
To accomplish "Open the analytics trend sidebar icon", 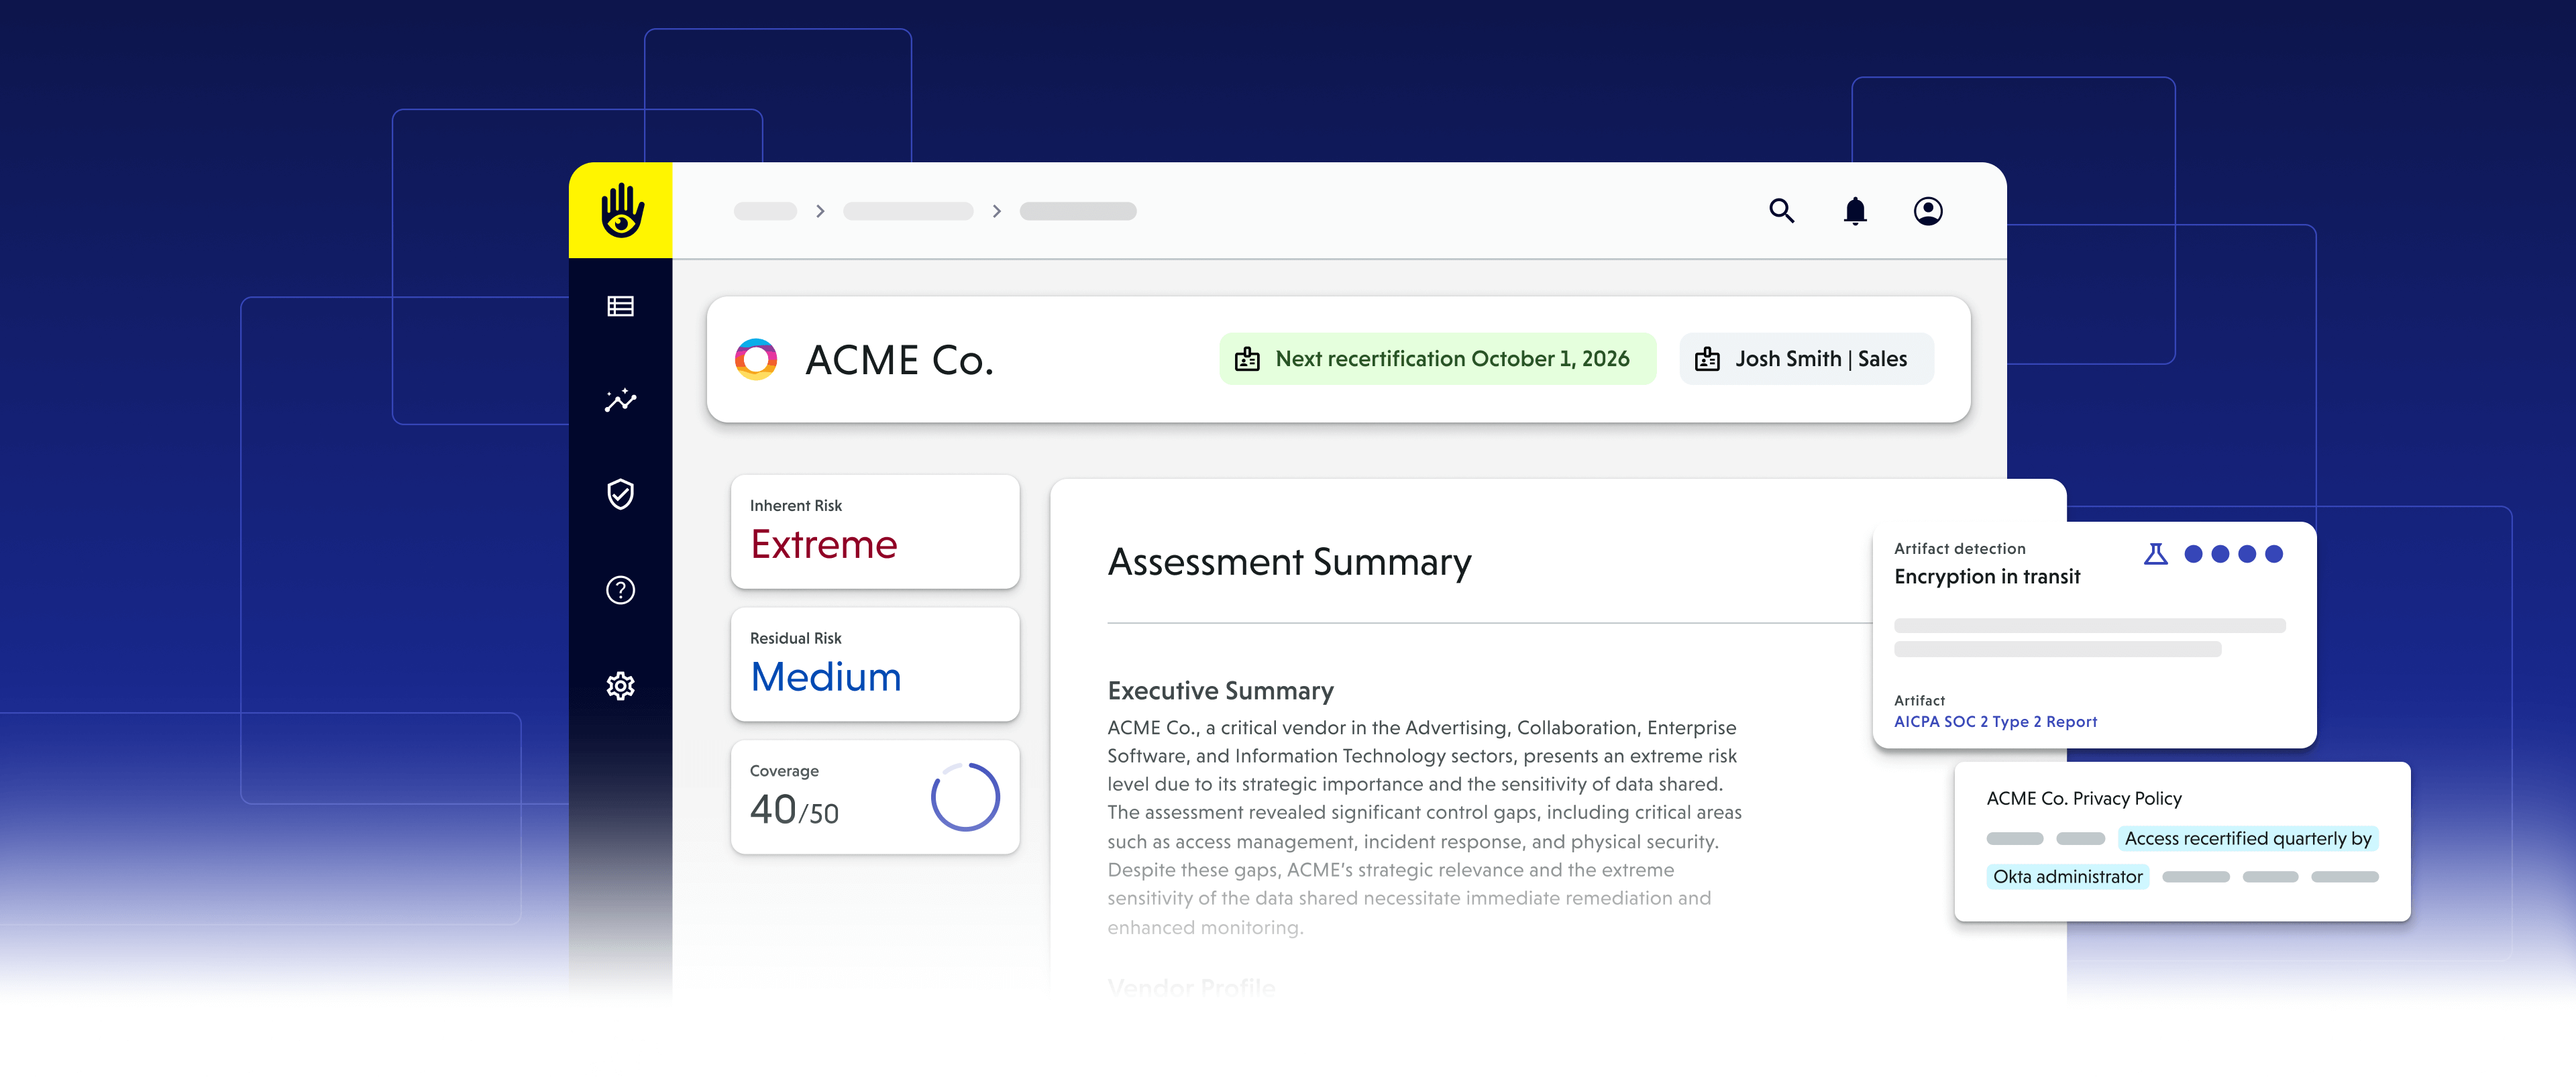I will [621, 401].
